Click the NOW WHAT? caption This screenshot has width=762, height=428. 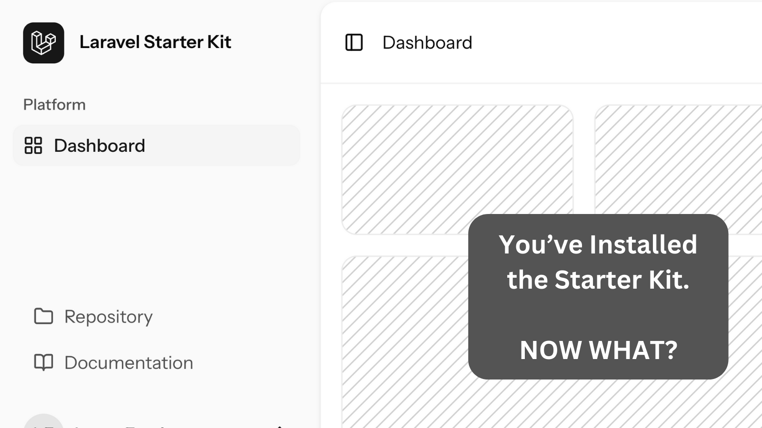point(598,350)
